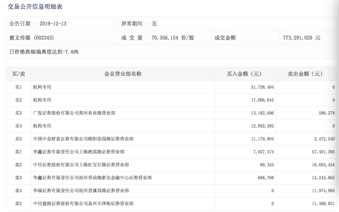The image size is (339, 212).
Task: Select the 0 sell amount in 买1 row
Action: [x=334, y=87]
